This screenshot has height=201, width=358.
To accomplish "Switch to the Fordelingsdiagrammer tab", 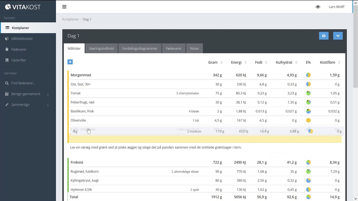I will coord(140,48).
